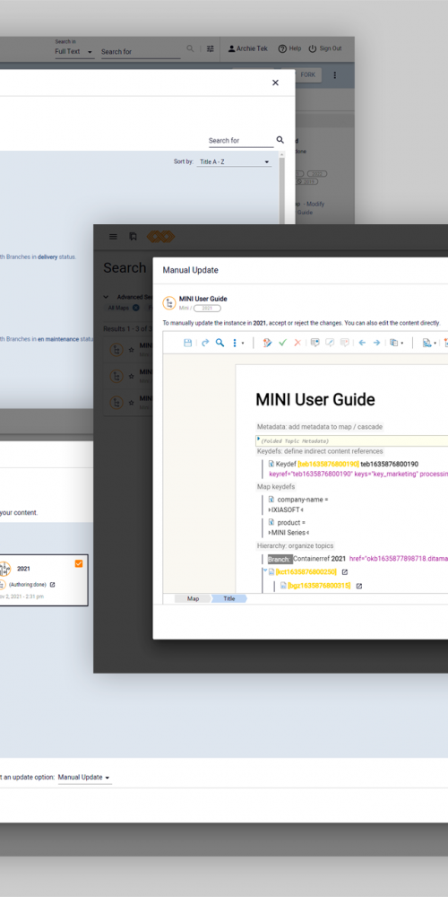Collapse the Advanced Search chevron
The image size is (448, 897).
coord(106,297)
